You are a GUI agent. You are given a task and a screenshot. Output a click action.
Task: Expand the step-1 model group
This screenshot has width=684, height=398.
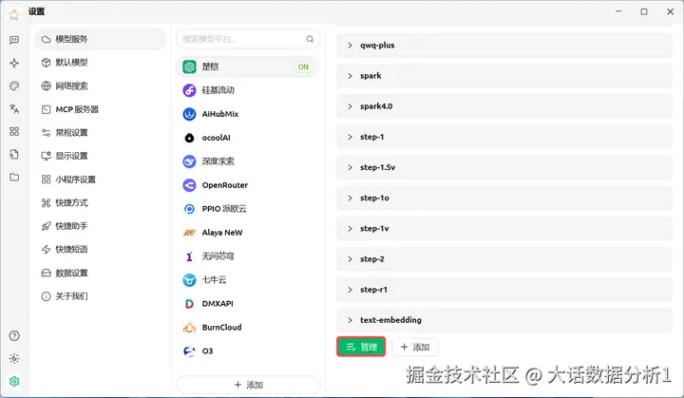(x=504, y=137)
